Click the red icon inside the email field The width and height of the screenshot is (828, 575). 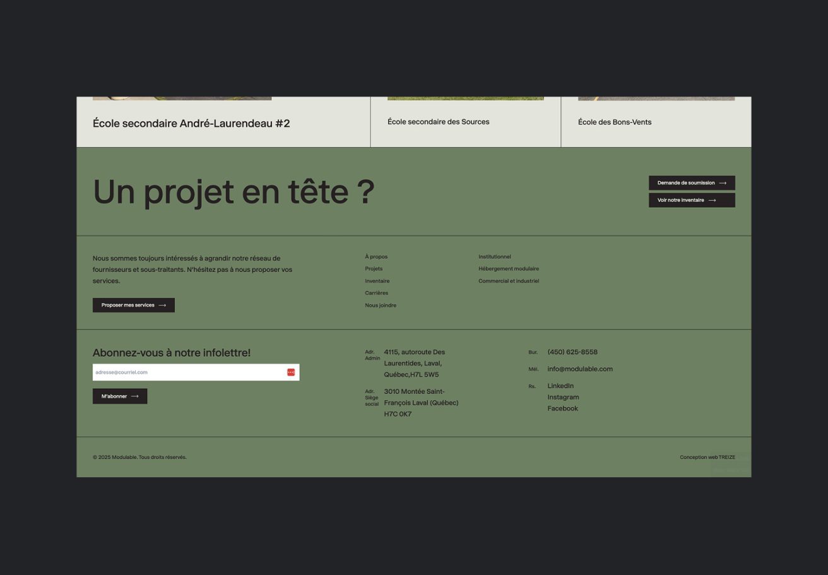(291, 372)
